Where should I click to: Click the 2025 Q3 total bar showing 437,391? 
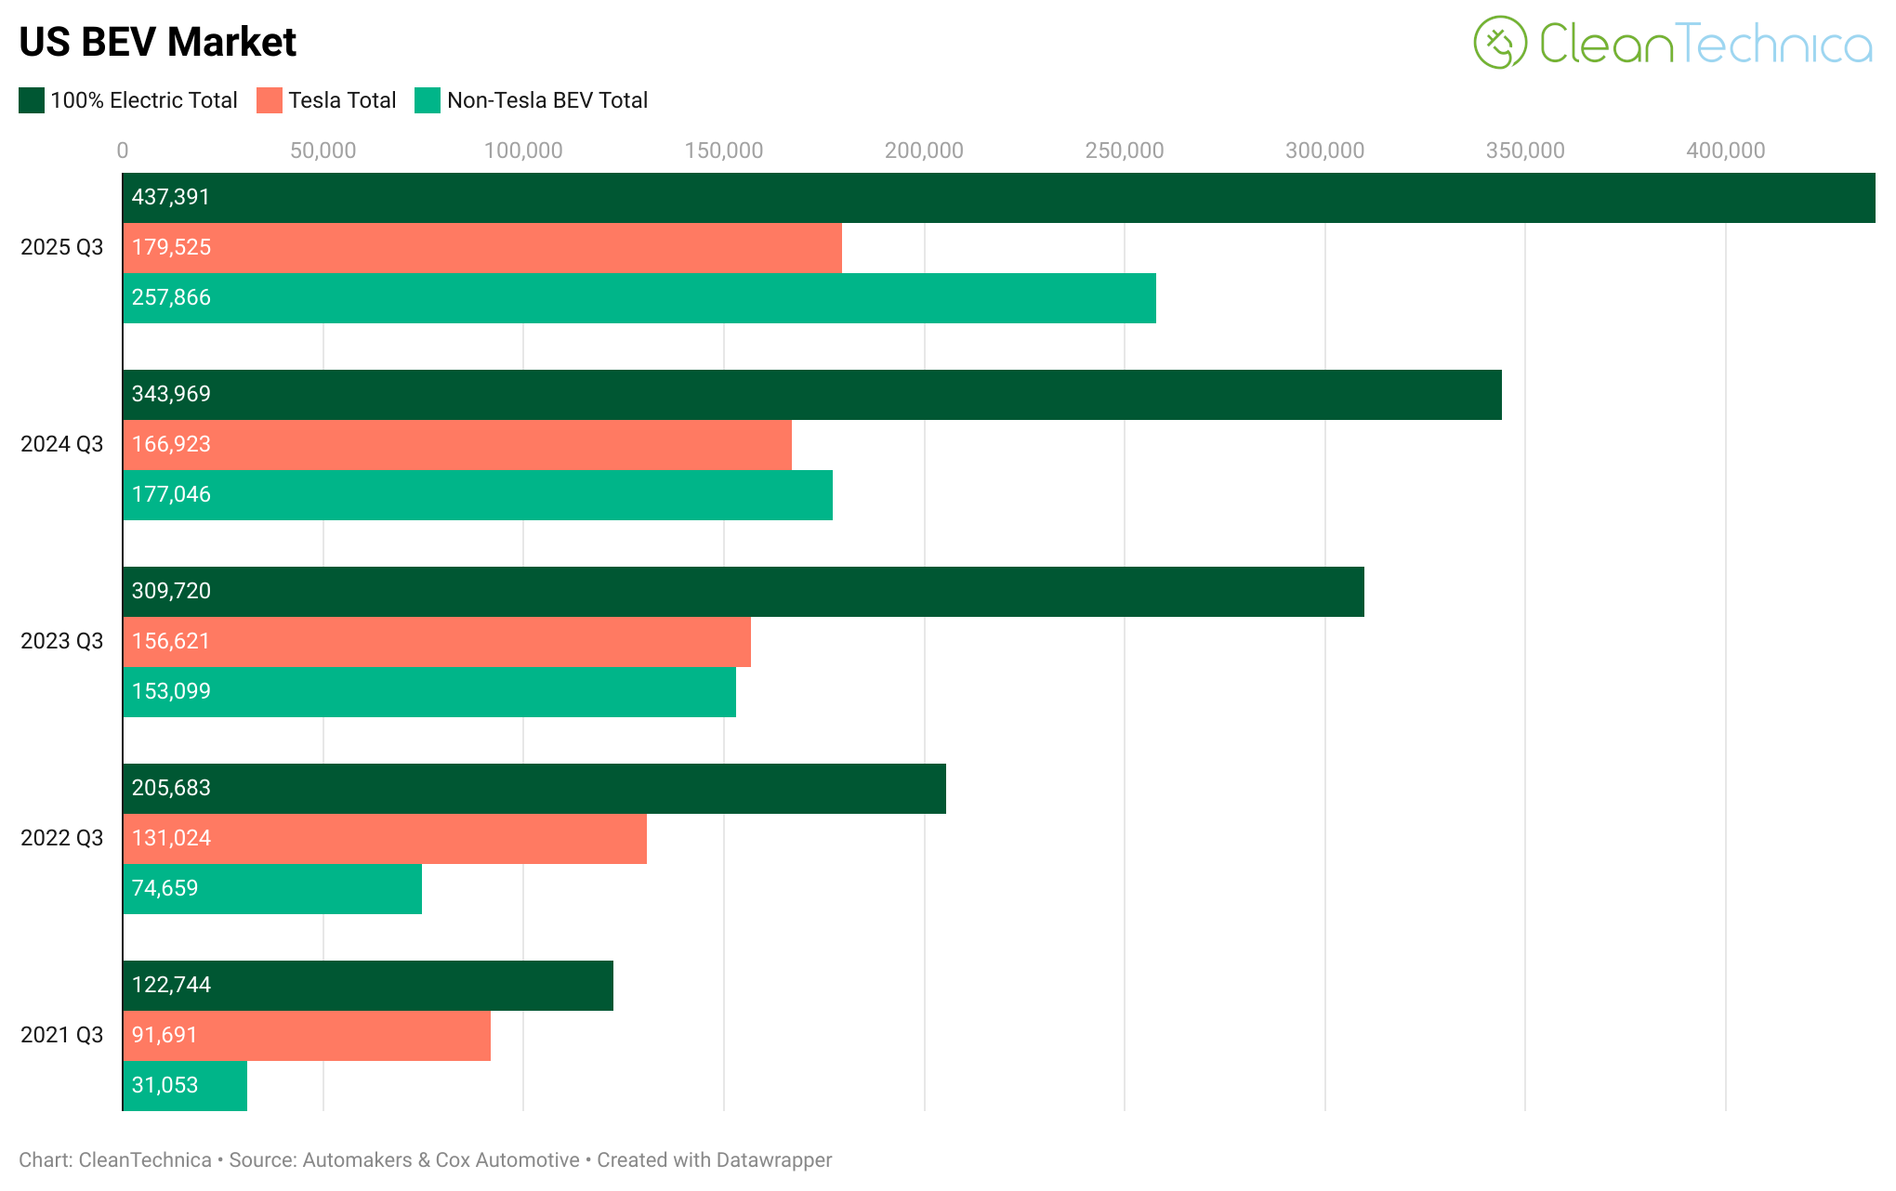[998, 198]
